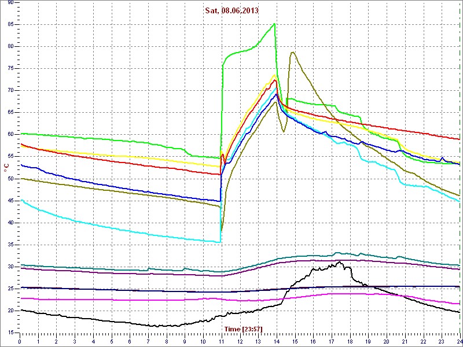Select the 55 label on temperature axis
The height and width of the screenshot is (347, 463).
[x=10, y=157]
